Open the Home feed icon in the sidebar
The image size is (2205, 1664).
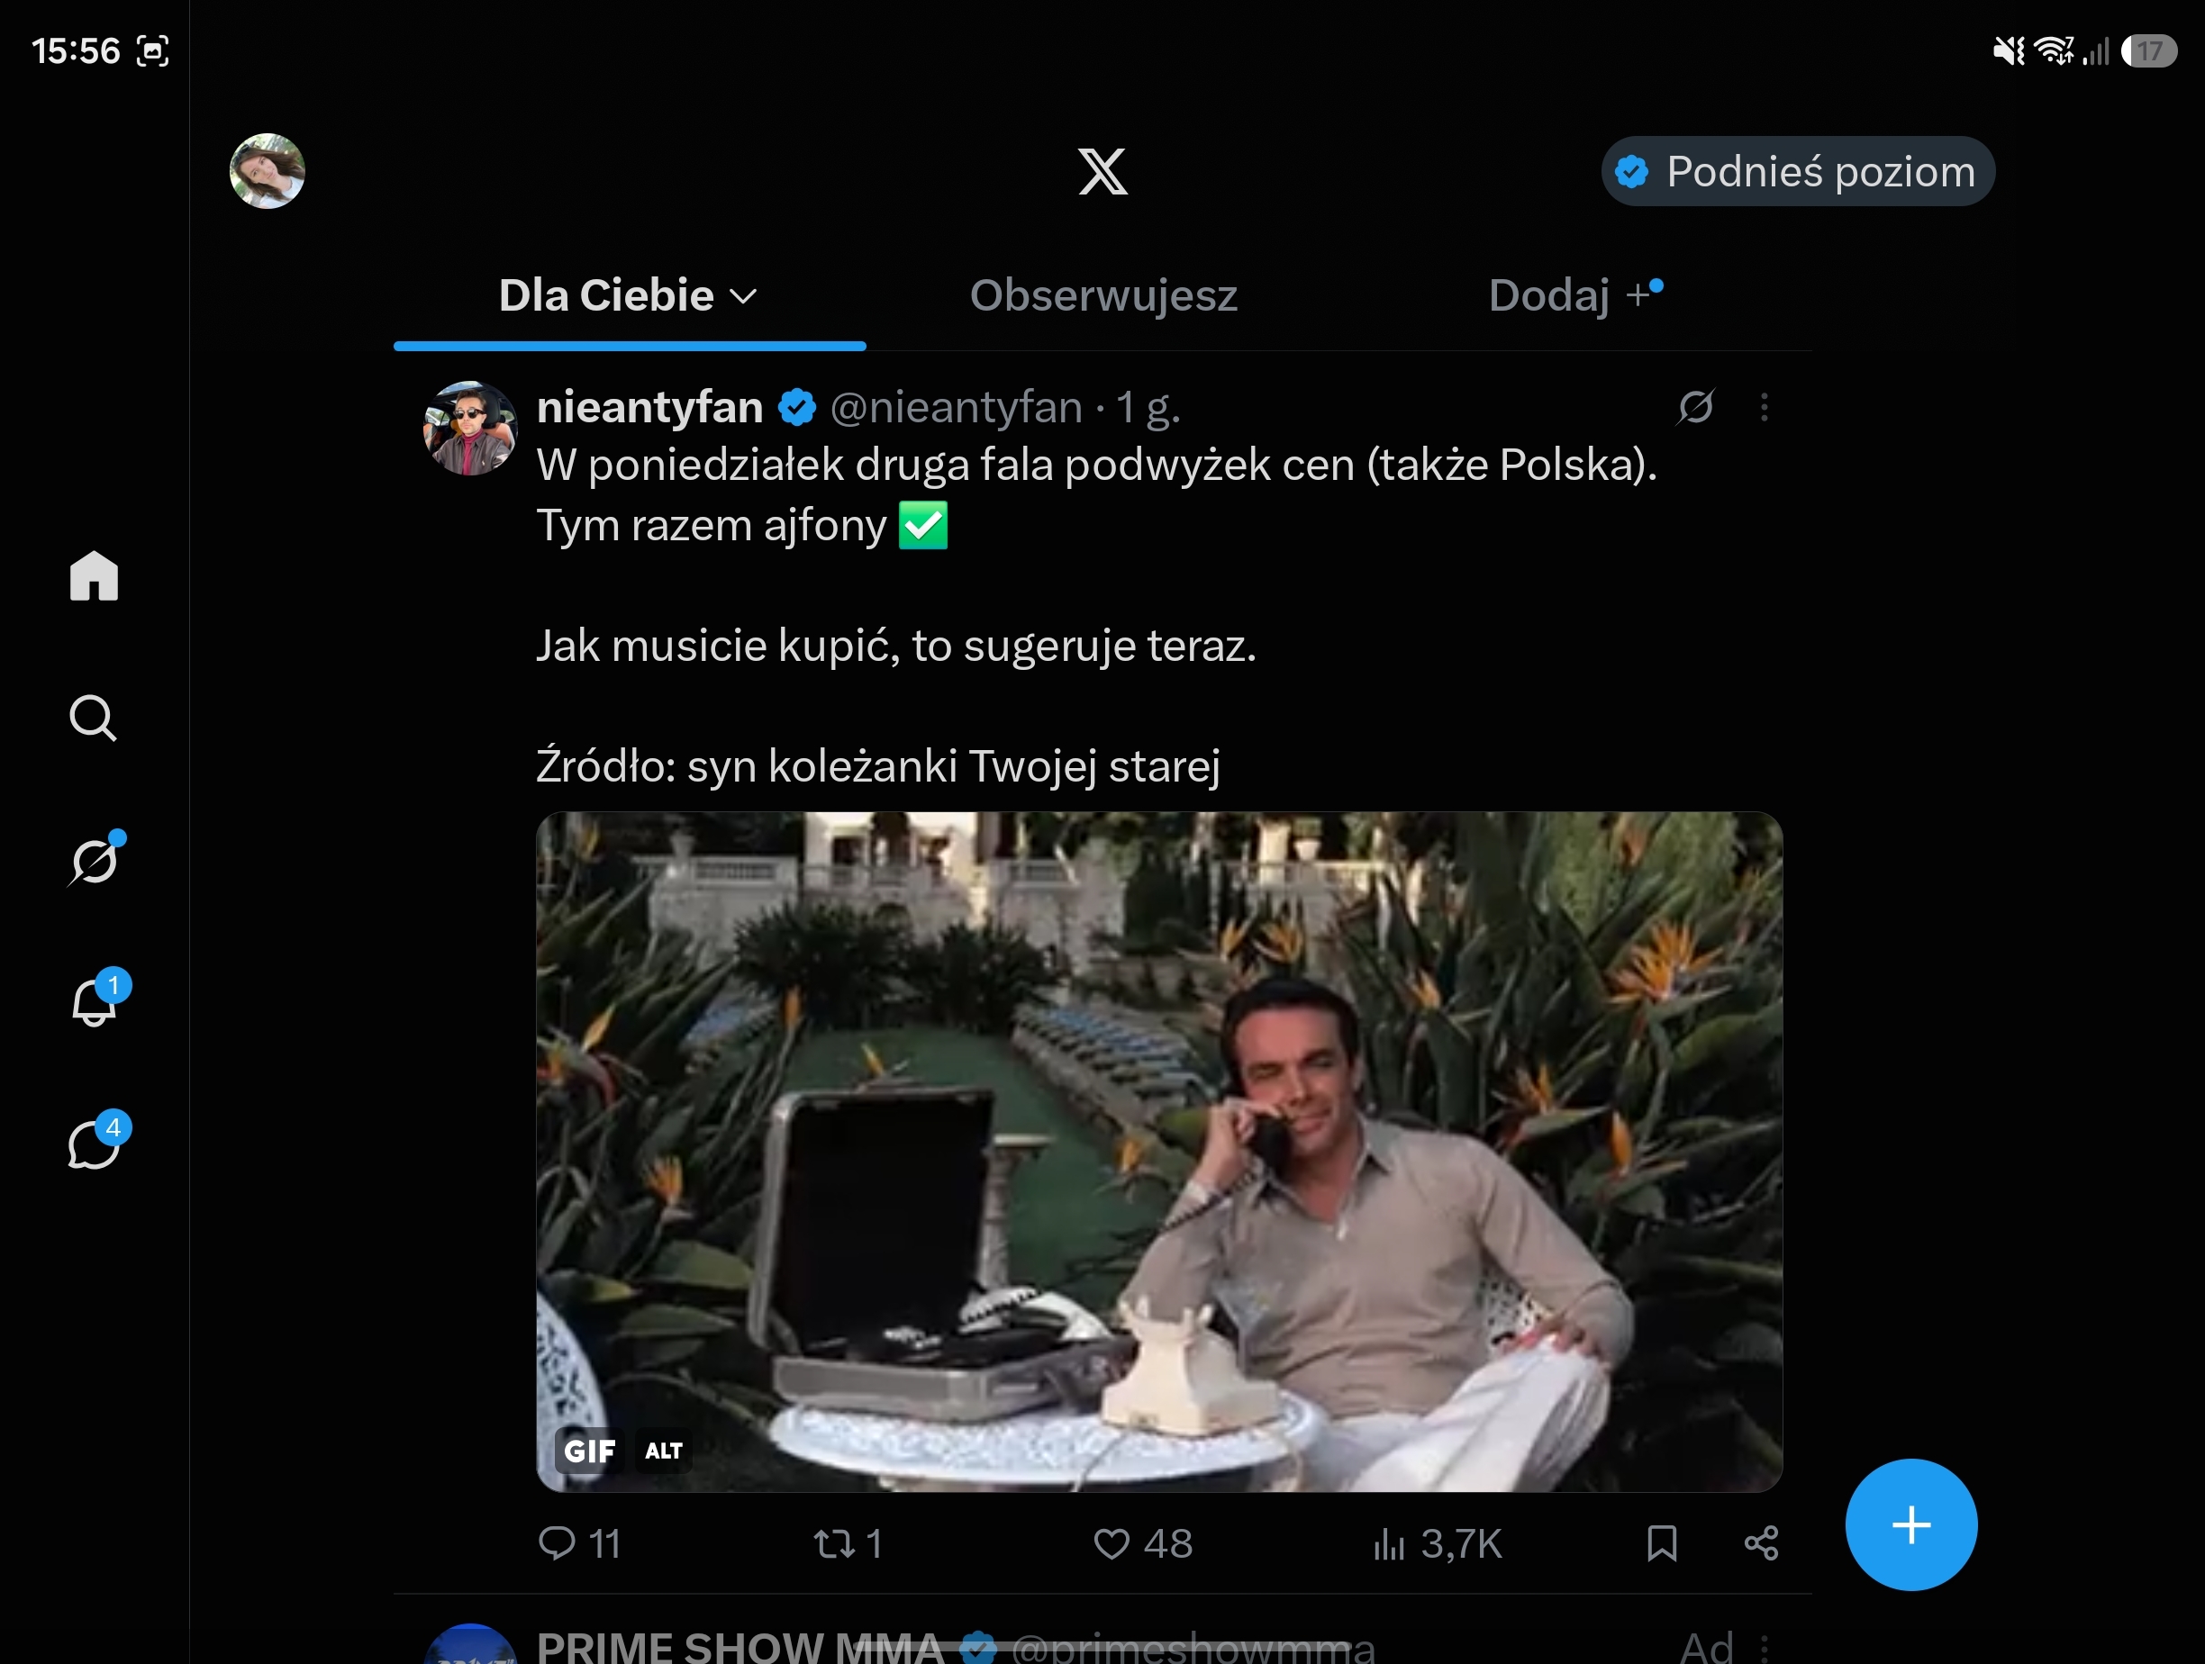click(94, 575)
